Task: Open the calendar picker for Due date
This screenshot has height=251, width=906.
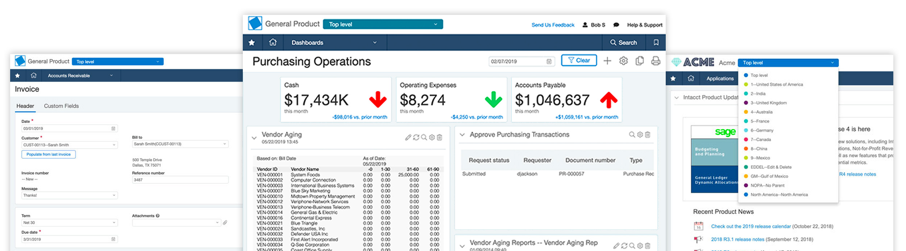Action: 113,239
